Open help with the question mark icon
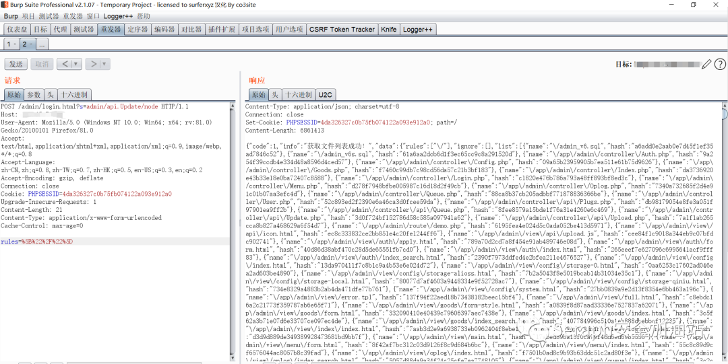Viewport: 728px width, 364px height. click(x=720, y=65)
